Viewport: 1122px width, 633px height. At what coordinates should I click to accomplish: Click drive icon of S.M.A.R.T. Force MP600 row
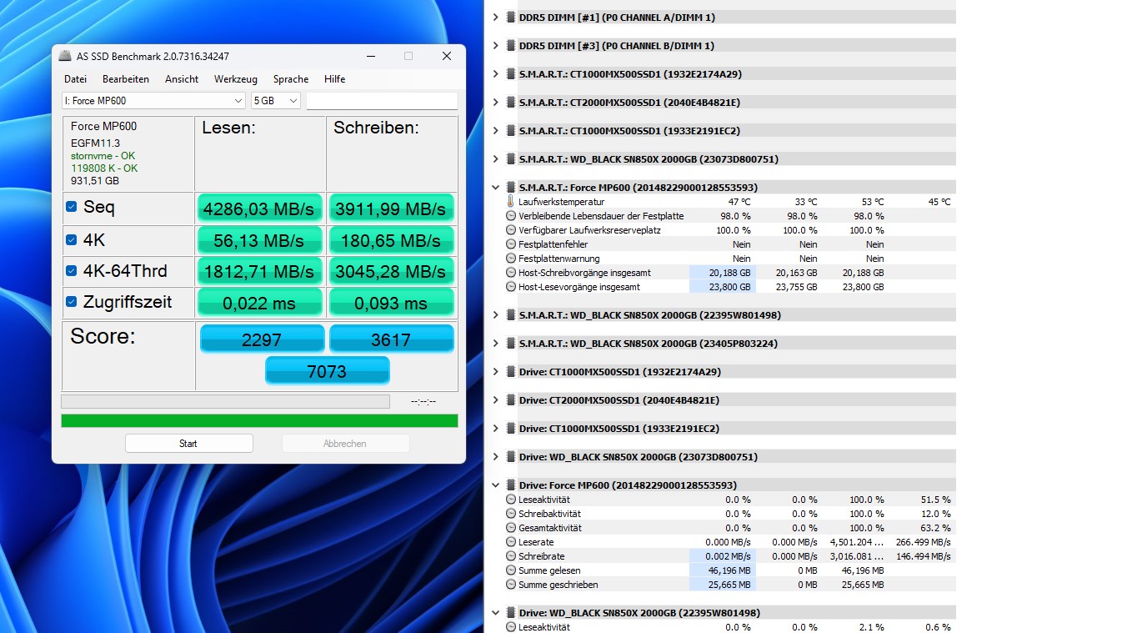tap(511, 187)
